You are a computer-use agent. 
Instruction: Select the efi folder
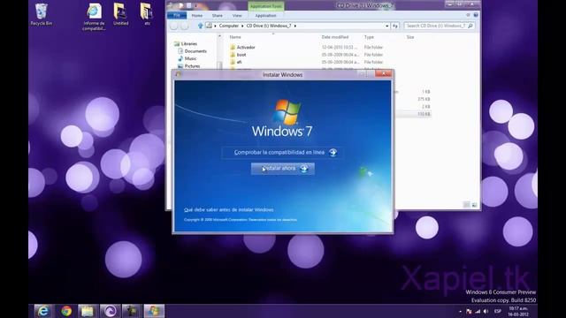(x=239, y=62)
